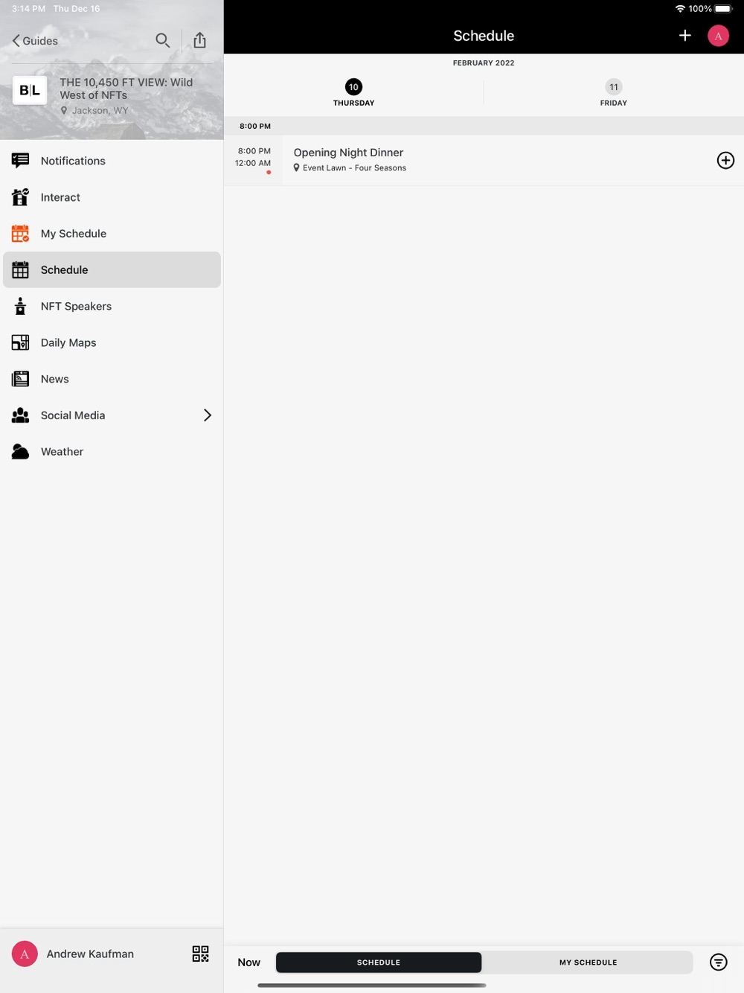
Task: Select Thursday 10 date tab
Action: [354, 93]
